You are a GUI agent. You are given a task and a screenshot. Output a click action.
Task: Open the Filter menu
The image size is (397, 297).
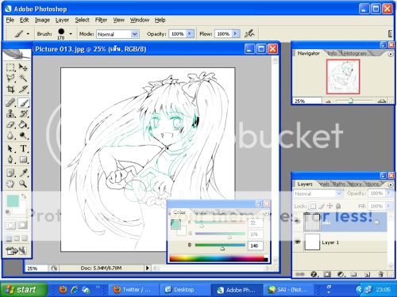pyautogui.click(x=101, y=20)
